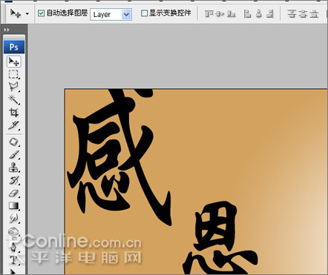328x275 pixels.
Task: Select the Move tool in the toolbox
Action: pyautogui.click(x=14, y=62)
